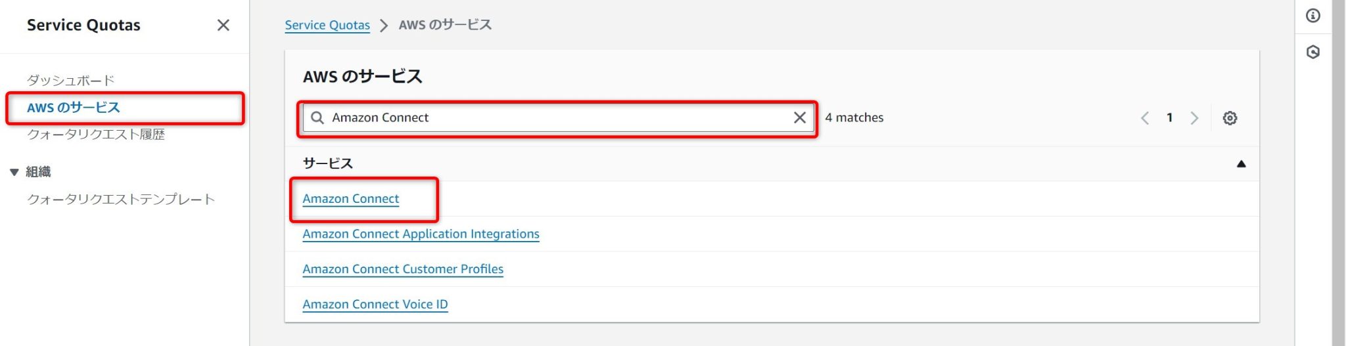Open the info panel icon
Image resolution: width=1346 pixels, height=346 pixels.
tap(1313, 16)
